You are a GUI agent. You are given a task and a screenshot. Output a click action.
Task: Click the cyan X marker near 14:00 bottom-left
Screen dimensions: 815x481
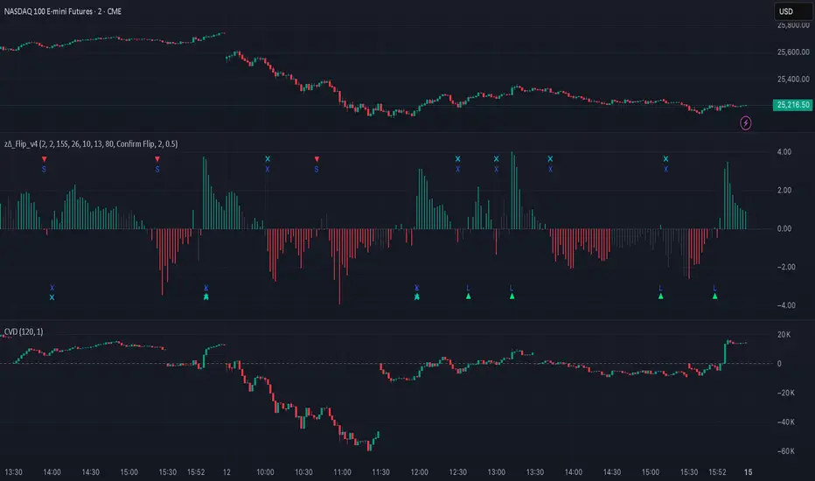click(x=52, y=297)
